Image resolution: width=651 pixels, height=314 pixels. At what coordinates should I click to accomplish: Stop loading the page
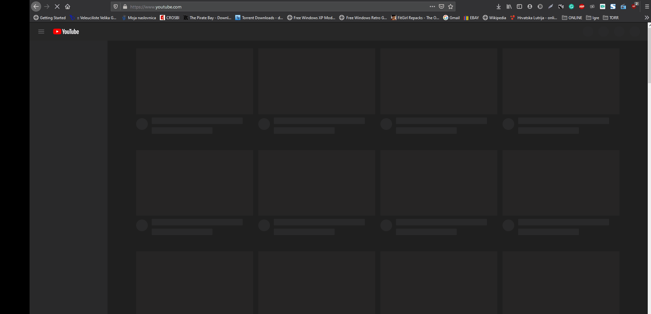(57, 6)
